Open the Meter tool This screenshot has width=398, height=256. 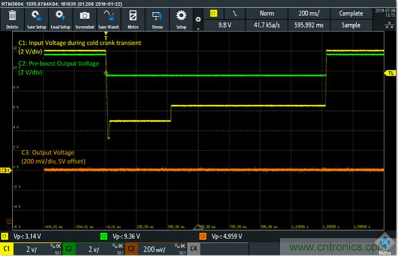click(x=133, y=17)
